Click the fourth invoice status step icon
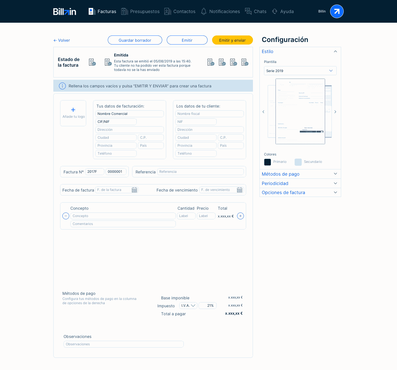The height and width of the screenshot is (370, 397). 222,62
